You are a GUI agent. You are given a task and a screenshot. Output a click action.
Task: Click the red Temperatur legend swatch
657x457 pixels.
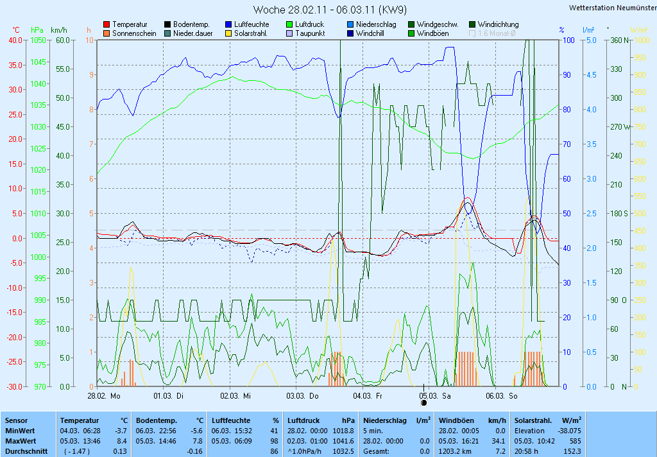click(107, 24)
